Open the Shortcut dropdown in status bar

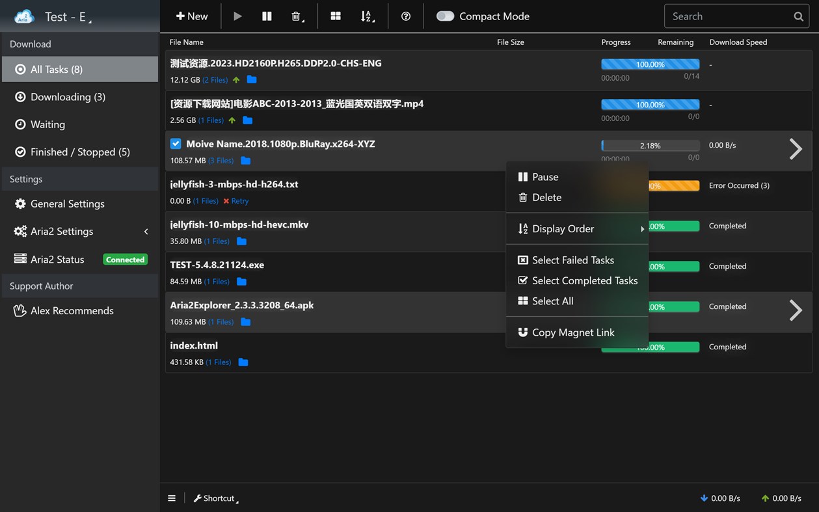coord(215,498)
